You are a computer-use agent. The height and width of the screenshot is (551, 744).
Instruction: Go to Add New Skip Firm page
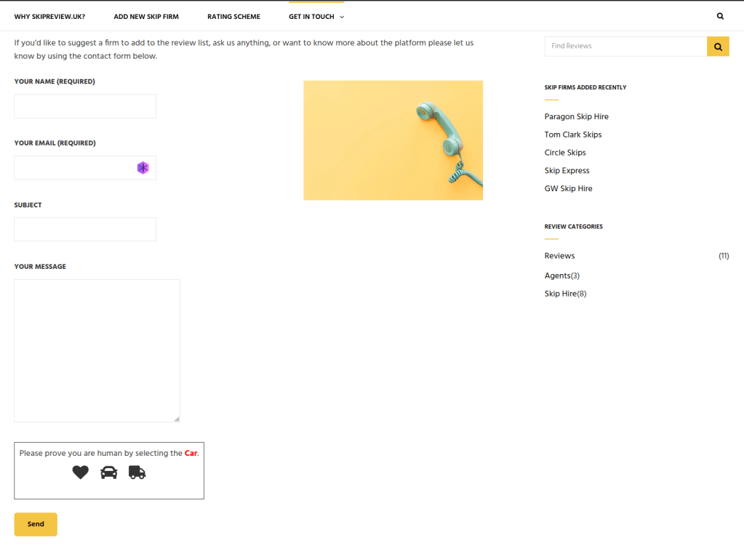click(146, 17)
